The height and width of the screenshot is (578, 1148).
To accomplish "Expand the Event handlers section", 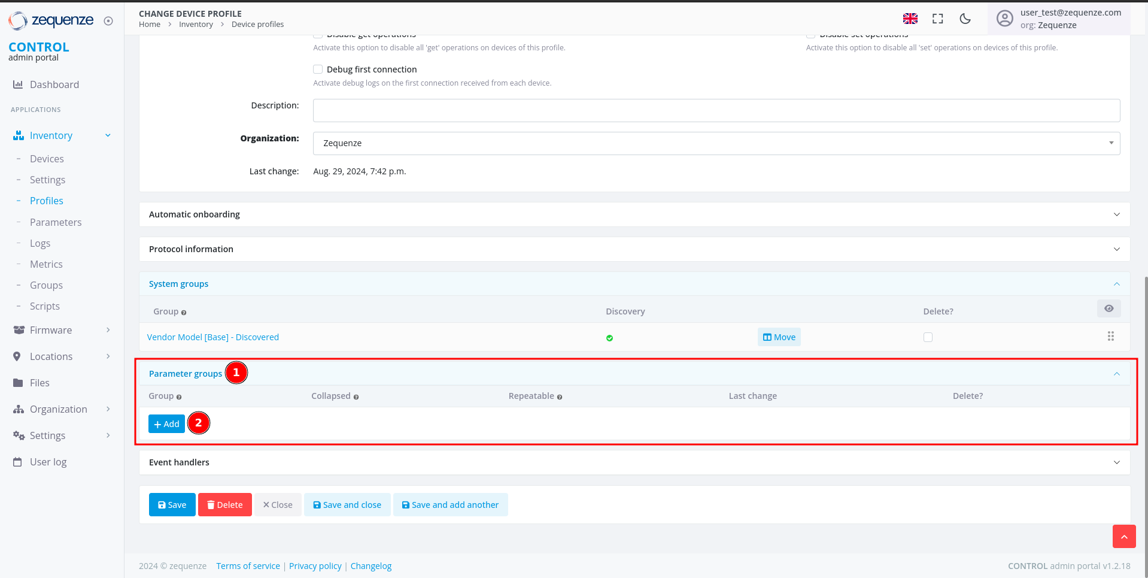I will tap(634, 462).
